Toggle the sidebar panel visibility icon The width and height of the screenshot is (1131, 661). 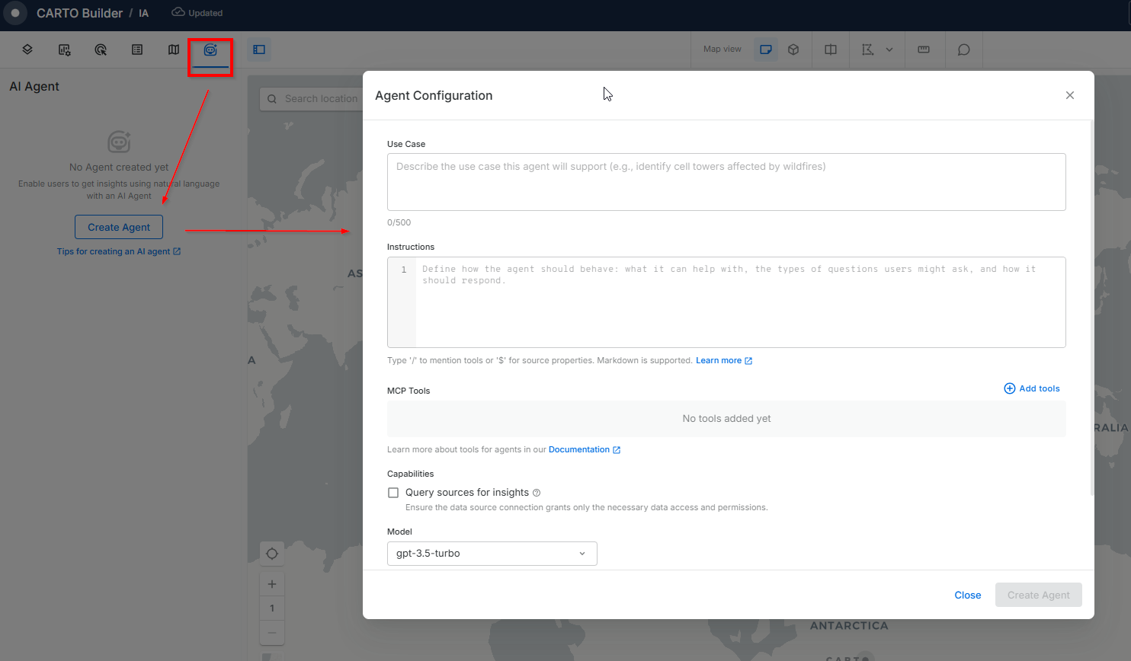tap(259, 49)
